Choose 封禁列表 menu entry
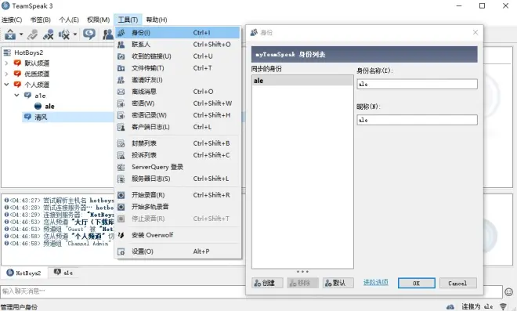The width and height of the screenshot is (517, 311). [x=177, y=143]
